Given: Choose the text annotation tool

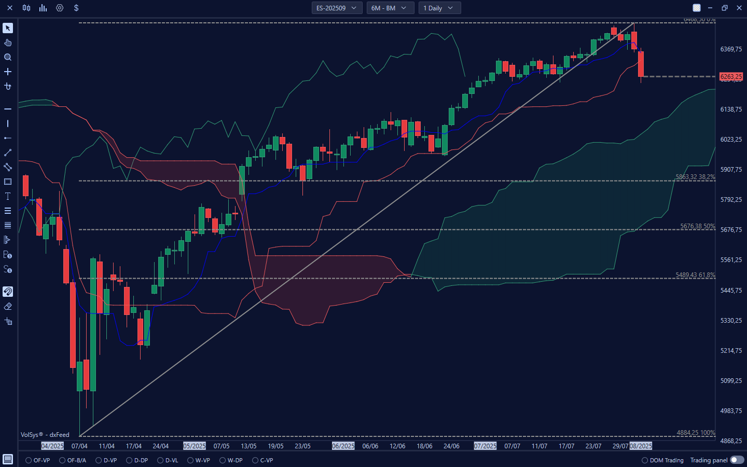Looking at the screenshot, I should [x=8, y=196].
